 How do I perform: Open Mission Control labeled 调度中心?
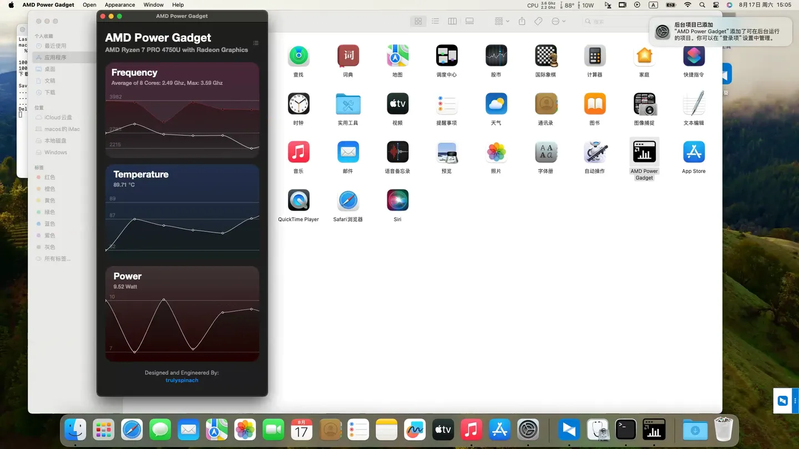point(447,55)
